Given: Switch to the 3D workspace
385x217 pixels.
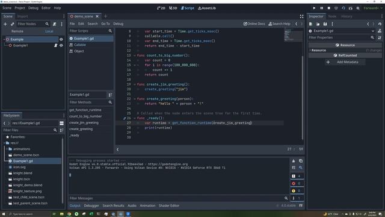Looking at the screenshot, I should 173,8.
